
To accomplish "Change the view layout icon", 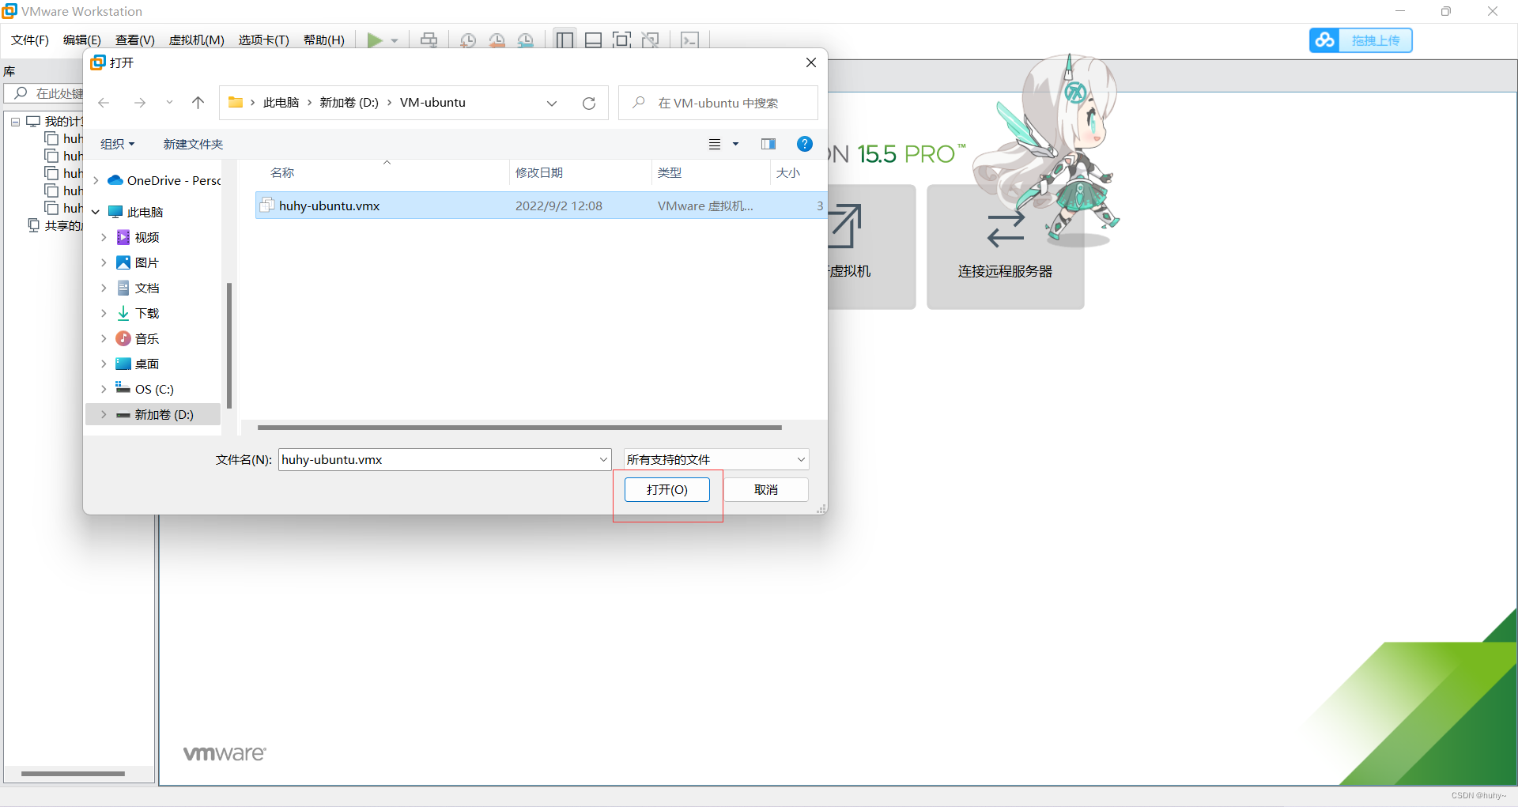I will pos(715,144).
